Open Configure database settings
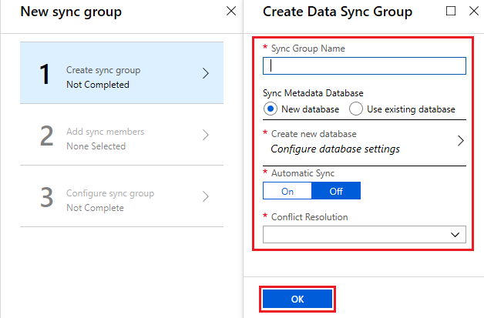Image resolution: width=484 pixels, height=318 pixels. coord(335,149)
